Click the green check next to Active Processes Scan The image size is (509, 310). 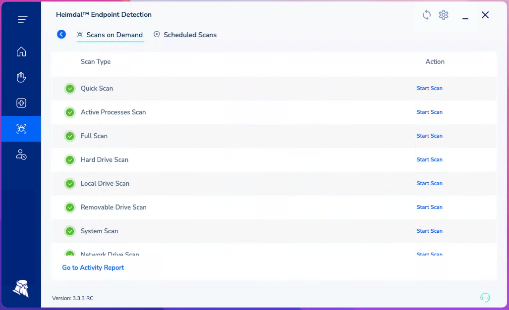point(70,112)
